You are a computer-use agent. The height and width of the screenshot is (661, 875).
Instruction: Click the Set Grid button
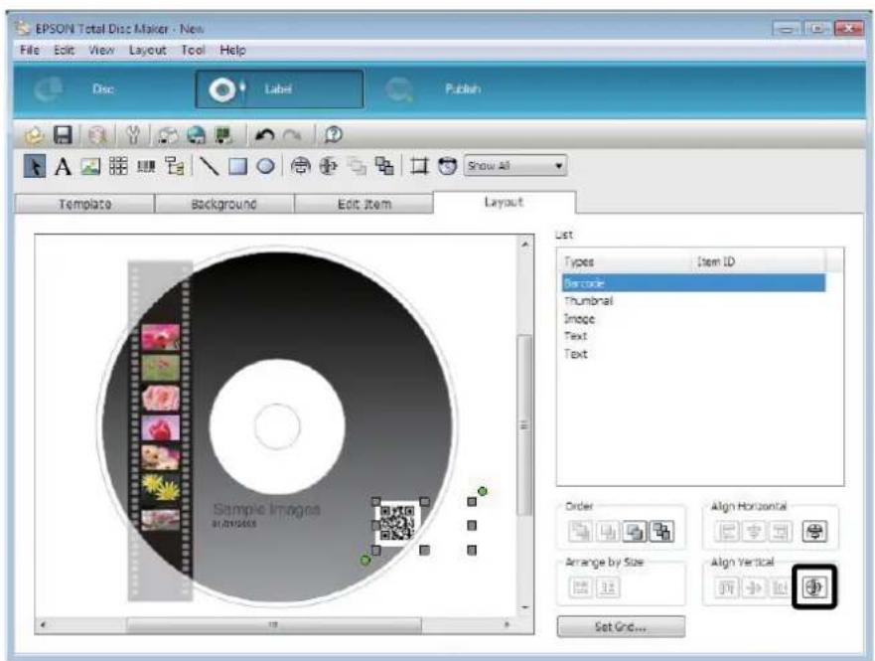(x=621, y=626)
